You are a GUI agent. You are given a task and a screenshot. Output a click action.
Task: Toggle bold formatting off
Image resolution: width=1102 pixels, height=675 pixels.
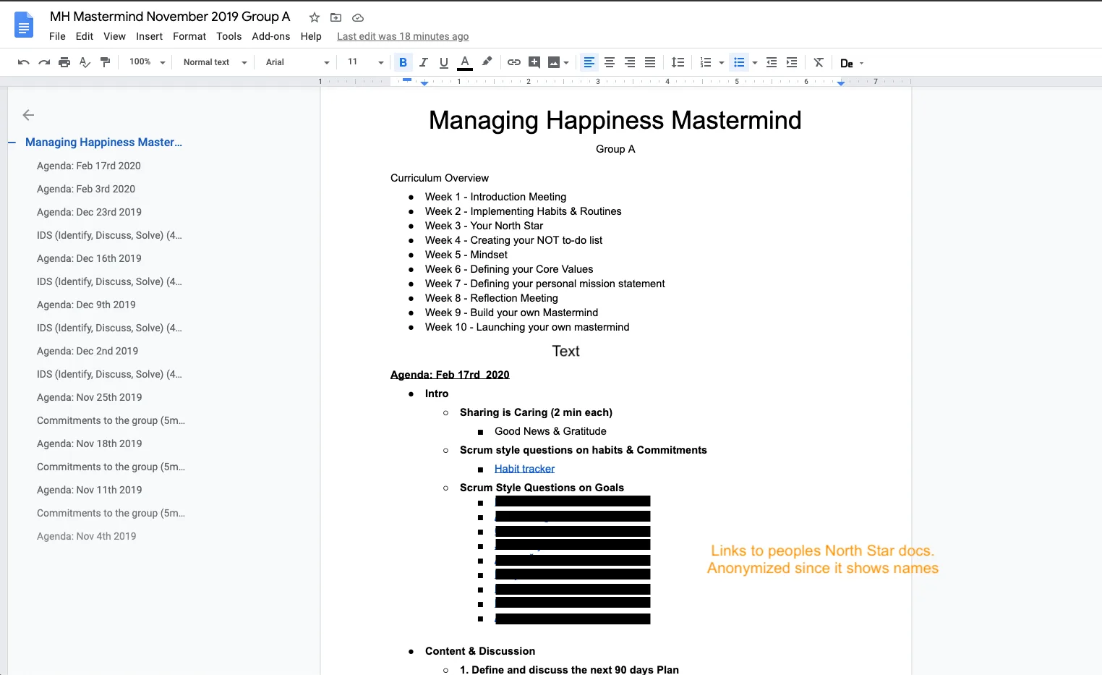pos(403,62)
